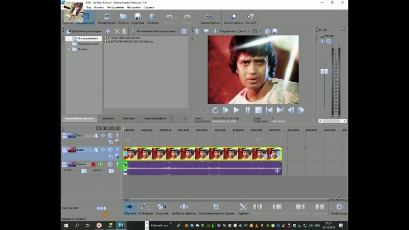Adjust the Music track volume slider
Image resolution: width=409 pixels, height=230 pixels.
point(84,171)
